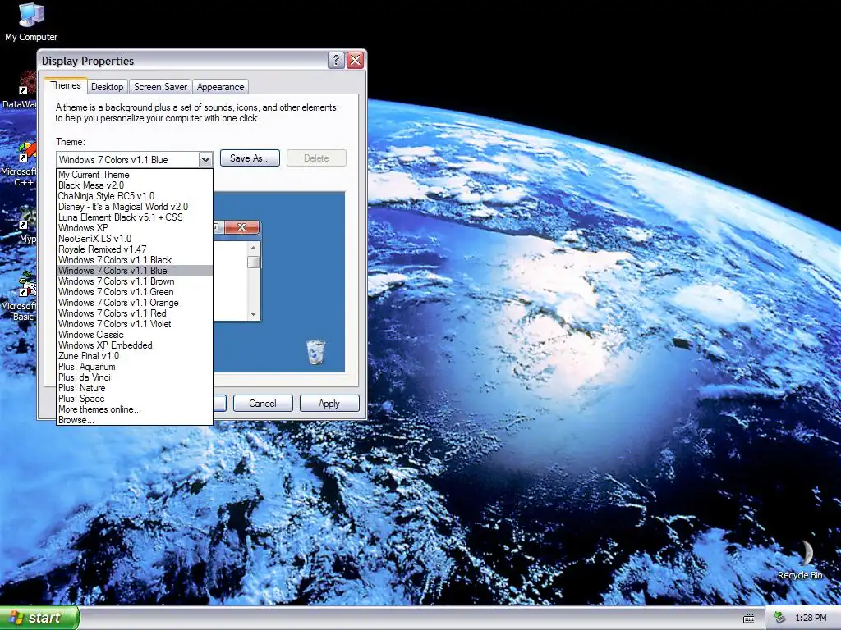Select Windows XP Embedded theme
The width and height of the screenshot is (841, 630).
[135, 345]
